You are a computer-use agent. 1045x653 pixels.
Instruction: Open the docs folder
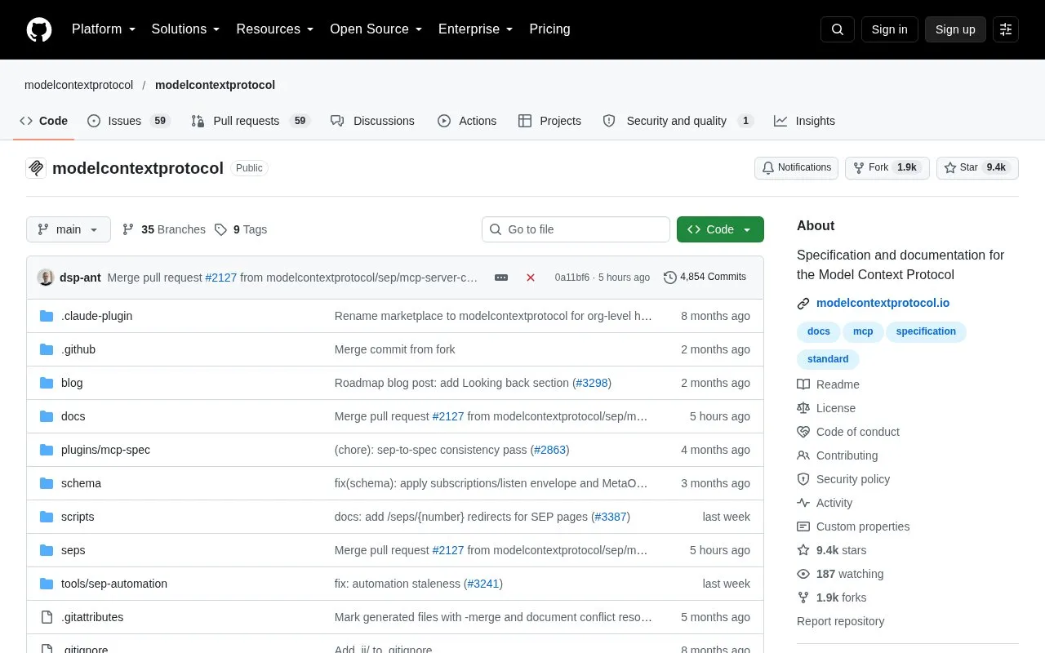click(73, 416)
